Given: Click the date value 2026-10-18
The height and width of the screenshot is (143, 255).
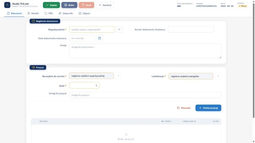Looking at the screenshot, I should pos(227,6).
